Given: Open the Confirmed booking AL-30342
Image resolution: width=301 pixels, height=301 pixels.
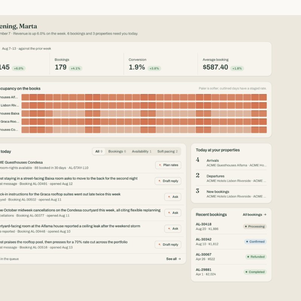Looking at the screenshot, I should 231,242.
